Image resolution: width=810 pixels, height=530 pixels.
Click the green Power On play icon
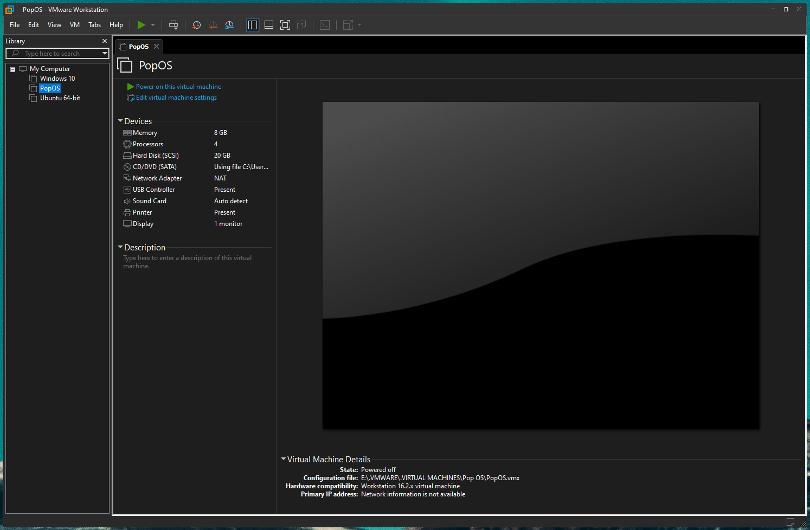point(141,25)
